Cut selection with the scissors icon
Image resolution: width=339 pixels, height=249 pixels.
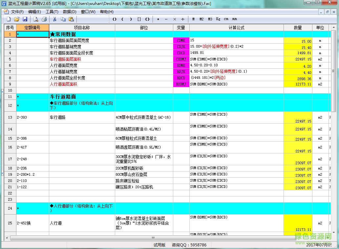point(55,19)
